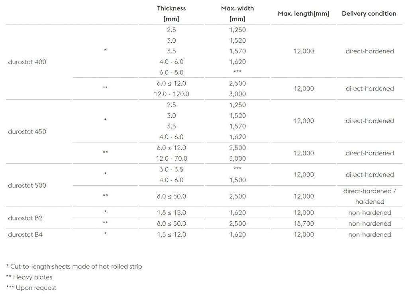
Task: Click the Delivery condition column header
Action: pos(369,14)
